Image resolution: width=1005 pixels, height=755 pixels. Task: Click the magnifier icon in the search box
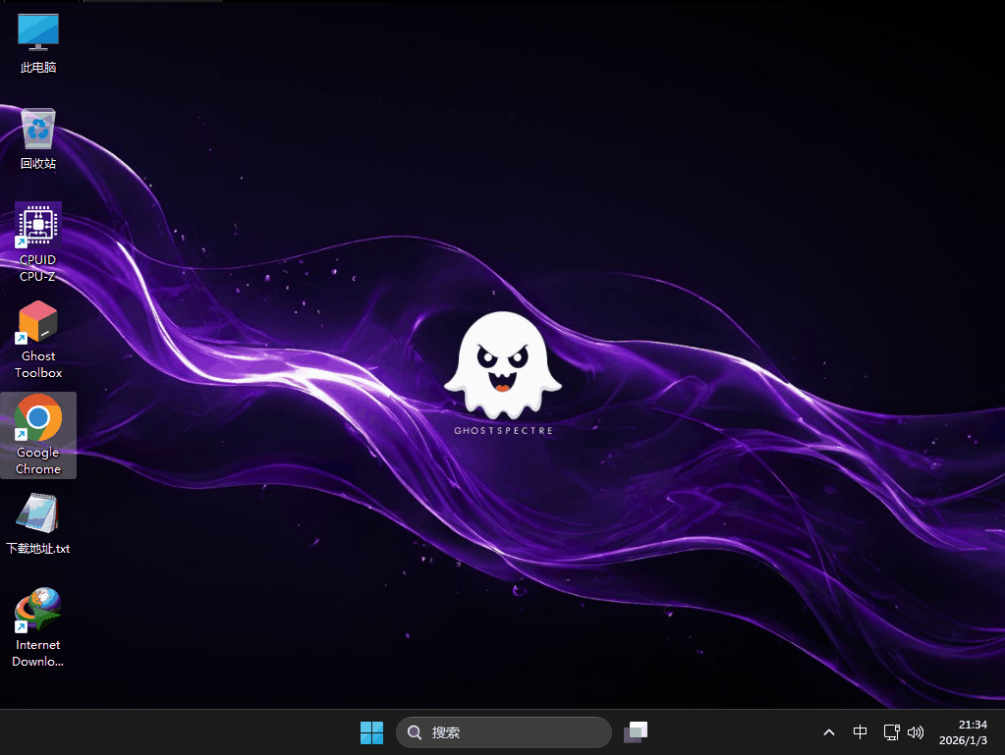point(415,732)
